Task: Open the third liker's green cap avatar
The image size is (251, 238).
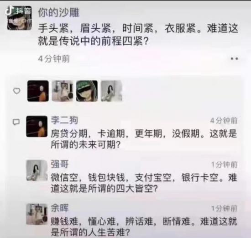Action: pos(87,91)
